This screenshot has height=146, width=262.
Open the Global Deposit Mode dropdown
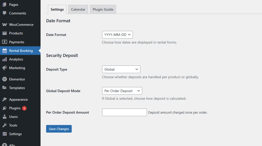[x=122, y=91]
